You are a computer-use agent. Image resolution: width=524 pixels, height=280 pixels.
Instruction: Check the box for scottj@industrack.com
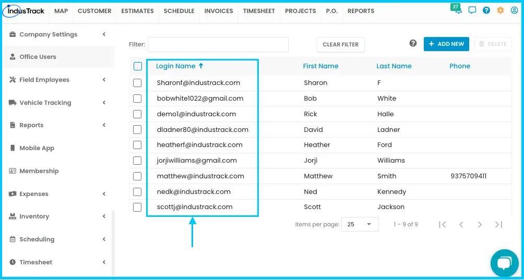[137, 207]
